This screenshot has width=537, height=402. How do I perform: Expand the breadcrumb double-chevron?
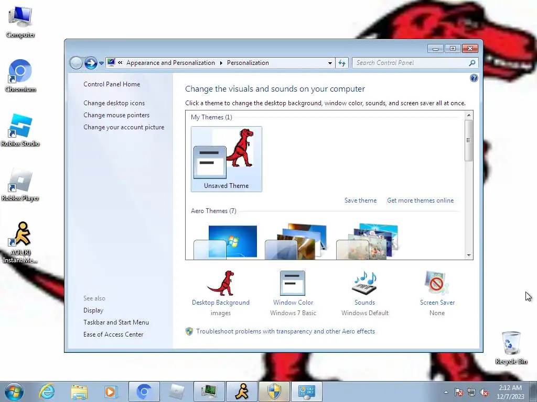(120, 63)
